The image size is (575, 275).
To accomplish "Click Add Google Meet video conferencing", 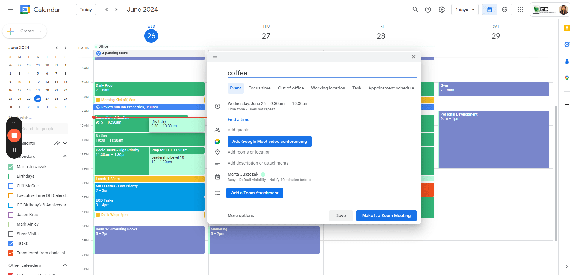I will point(270,141).
